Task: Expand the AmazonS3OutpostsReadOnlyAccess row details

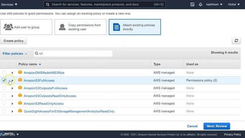Action: click(x=12, y=96)
